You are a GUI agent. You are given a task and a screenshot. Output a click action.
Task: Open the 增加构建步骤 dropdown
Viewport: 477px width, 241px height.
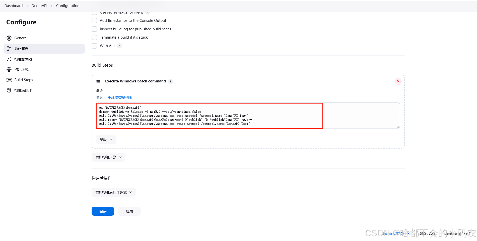coord(108,157)
